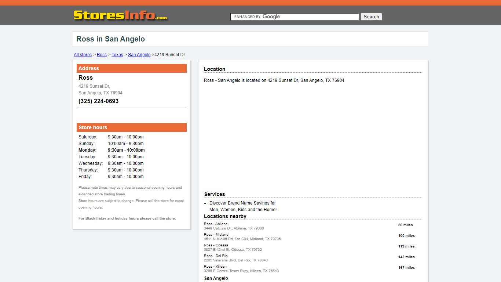Click the Ross in San Angelo page heading
This screenshot has width=501, height=282.
110,39
